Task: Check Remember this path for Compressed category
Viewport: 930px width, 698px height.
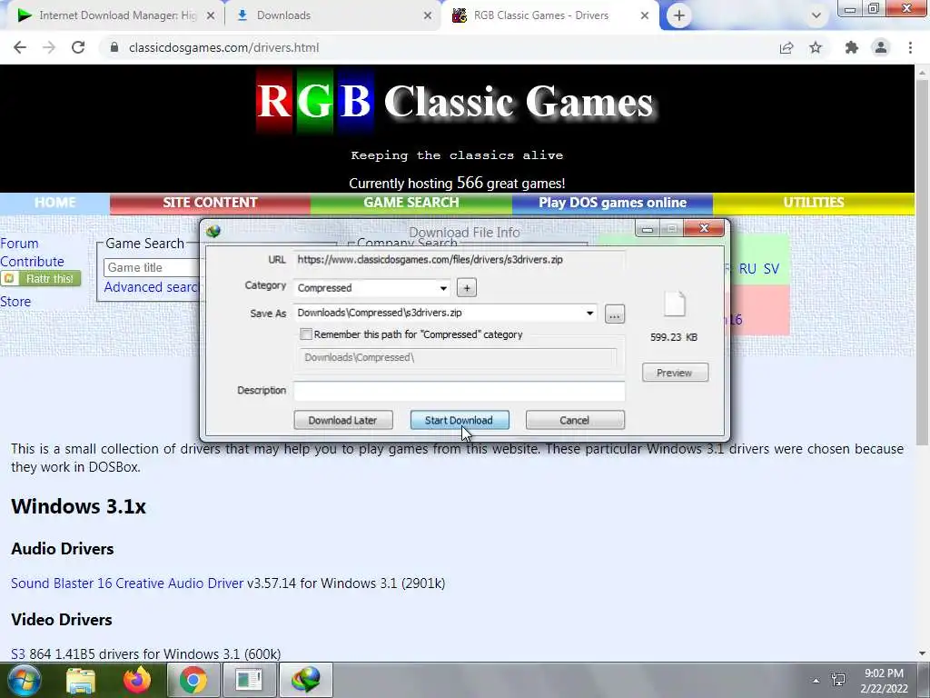Action: (306, 334)
